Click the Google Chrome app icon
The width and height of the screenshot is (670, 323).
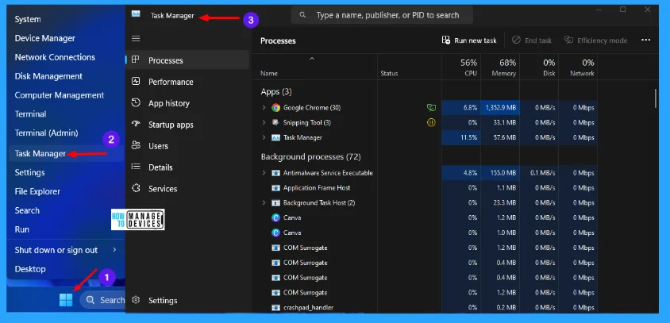click(x=275, y=108)
